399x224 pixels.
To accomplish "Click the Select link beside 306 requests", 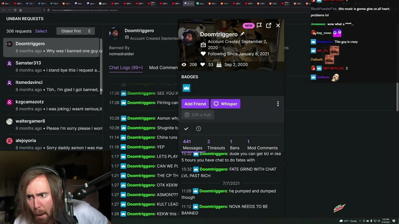I will point(41,31).
